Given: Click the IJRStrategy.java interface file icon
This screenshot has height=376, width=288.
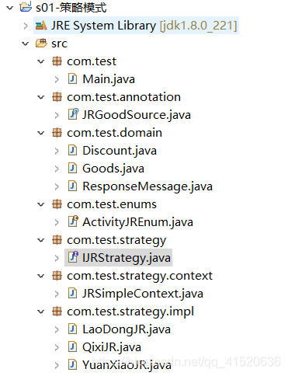Looking at the screenshot, I should tap(73, 257).
